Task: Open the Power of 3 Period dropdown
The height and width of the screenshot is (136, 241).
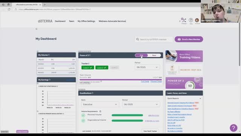Action: point(147,67)
